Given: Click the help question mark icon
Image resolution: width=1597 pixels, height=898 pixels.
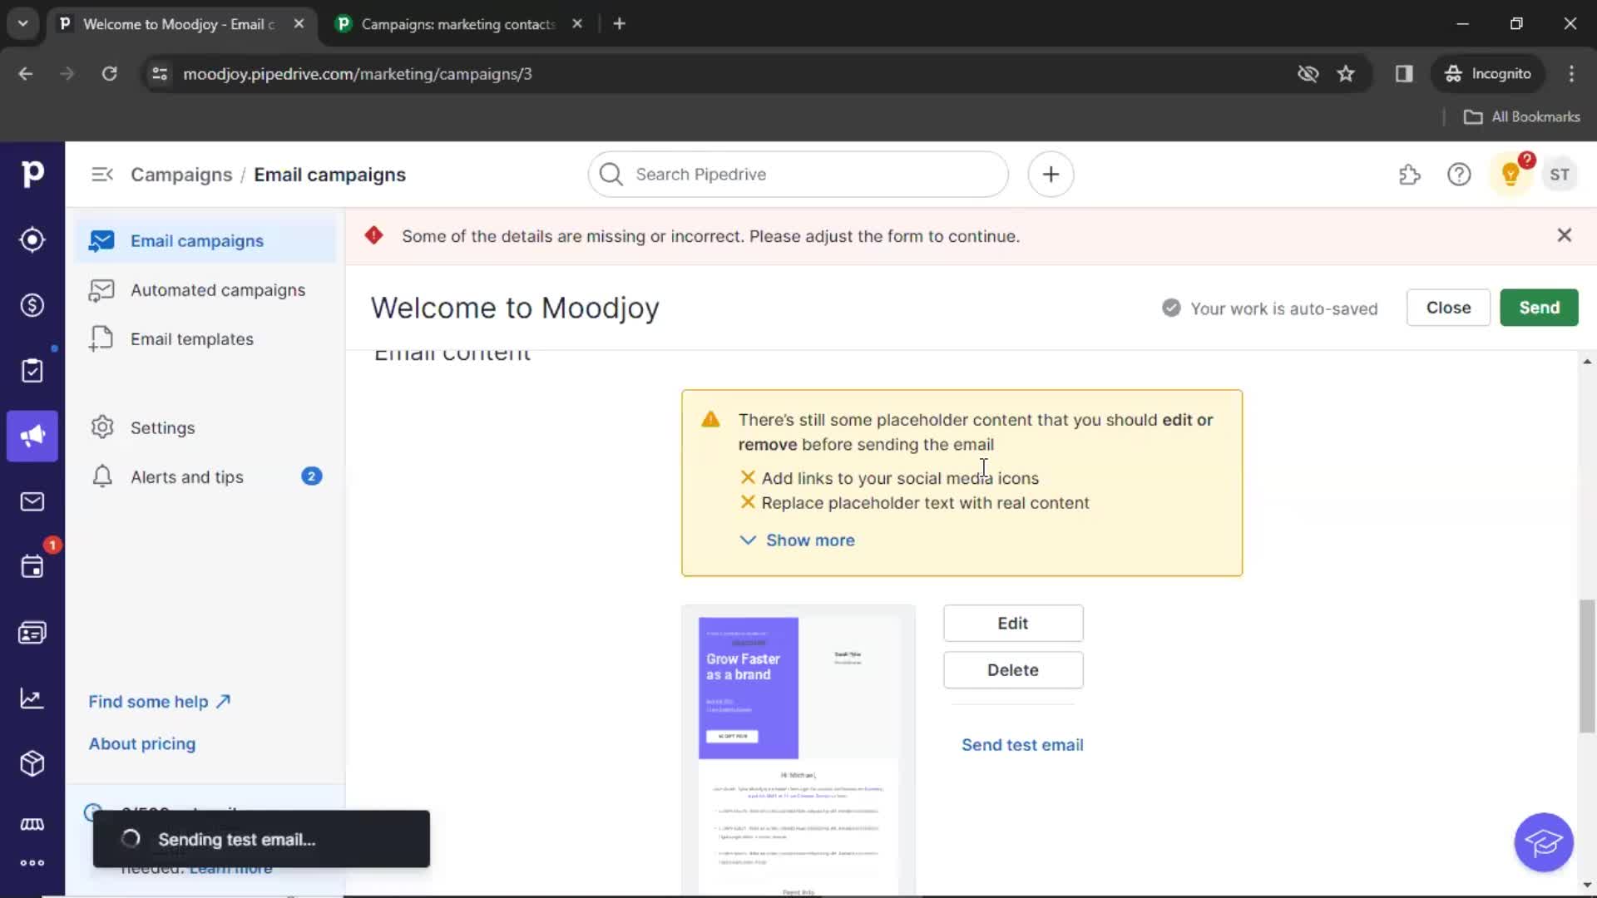Looking at the screenshot, I should (x=1460, y=175).
